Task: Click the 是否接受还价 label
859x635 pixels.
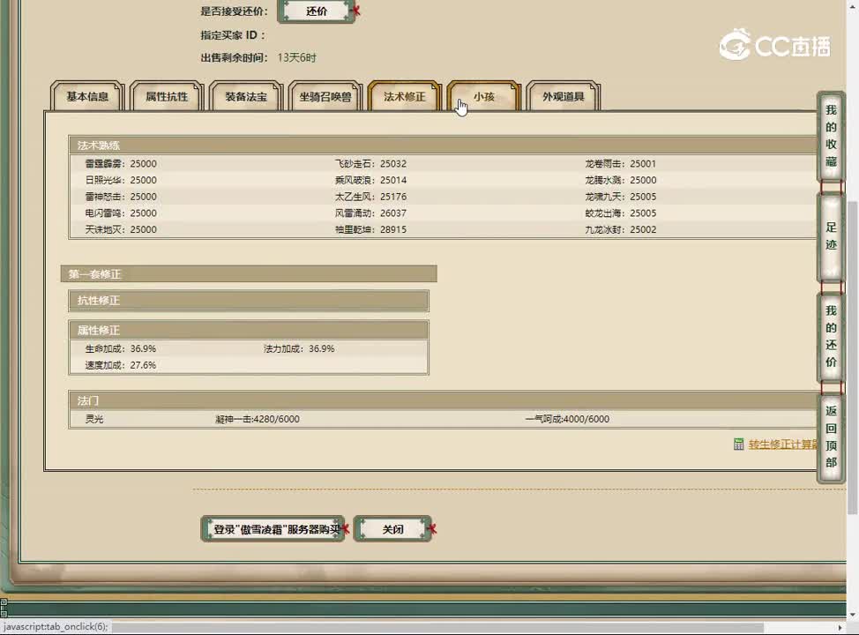Action: click(234, 11)
